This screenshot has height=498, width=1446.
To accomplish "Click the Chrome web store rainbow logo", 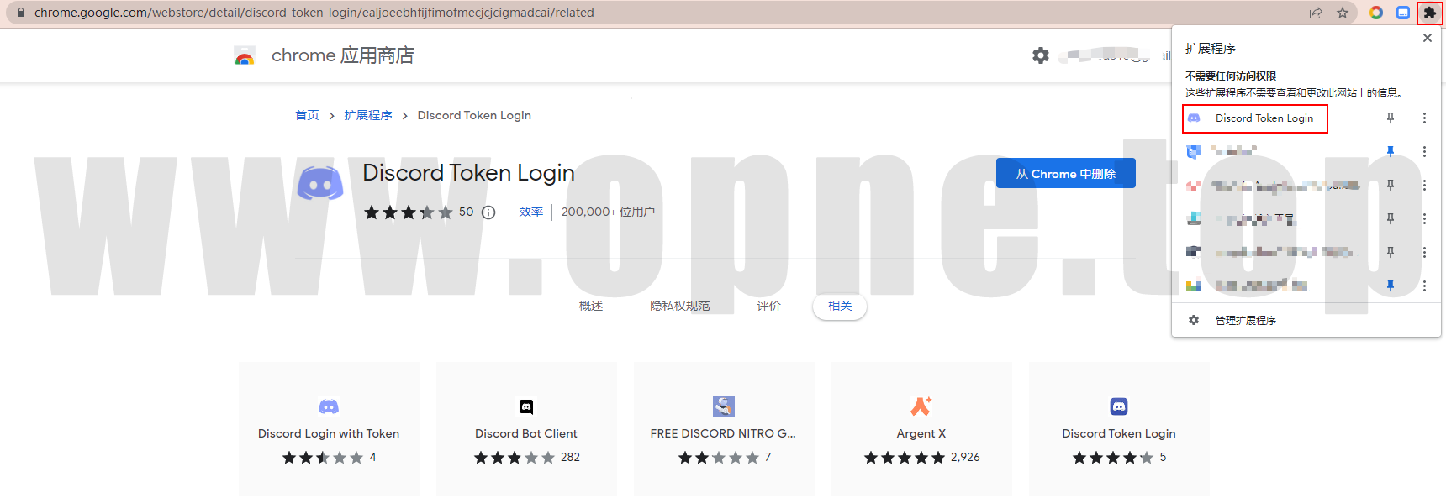I will pos(245,56).
